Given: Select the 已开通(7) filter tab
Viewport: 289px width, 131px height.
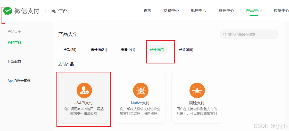Looking at the screenshot, I should coord(157,50).
